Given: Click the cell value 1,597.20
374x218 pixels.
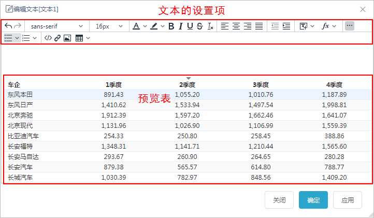Looking at the screenshot, I should coord(187,115).
